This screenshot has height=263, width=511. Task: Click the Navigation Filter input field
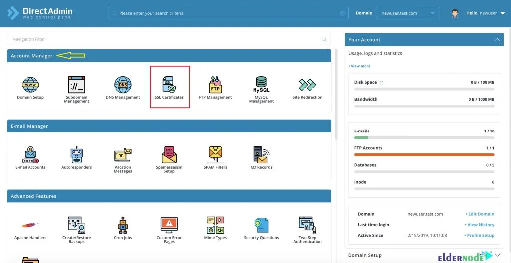(164, 39)
